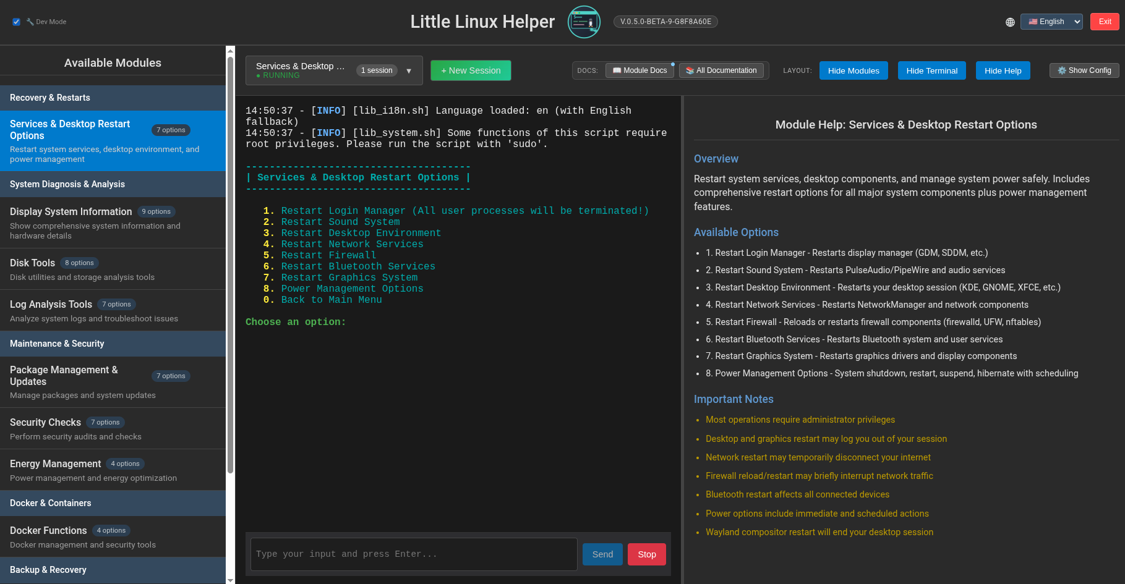The image size is (1125, 584).
Task: Open the English language dropdown
Action: pyautogui.click(x=1051, y=22)
